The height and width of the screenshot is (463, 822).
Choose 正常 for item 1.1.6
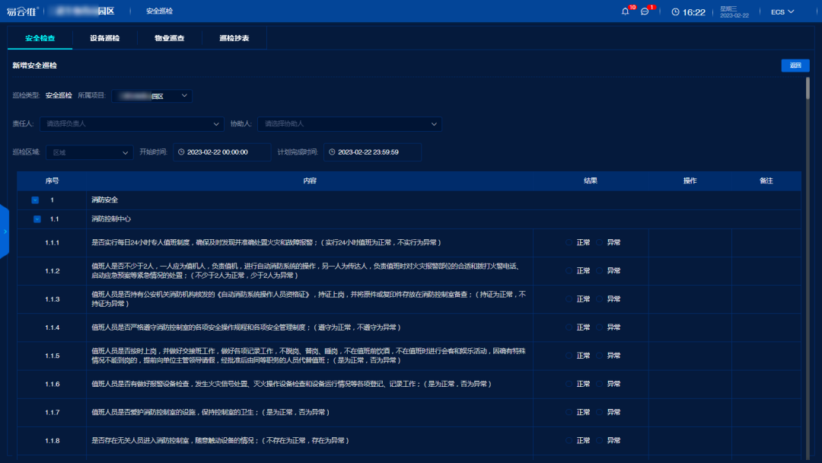(569, 384)
